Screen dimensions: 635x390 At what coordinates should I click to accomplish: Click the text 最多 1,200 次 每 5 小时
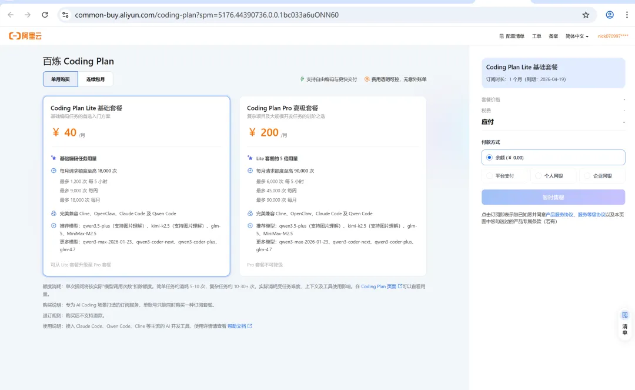(x=83, y=181)
